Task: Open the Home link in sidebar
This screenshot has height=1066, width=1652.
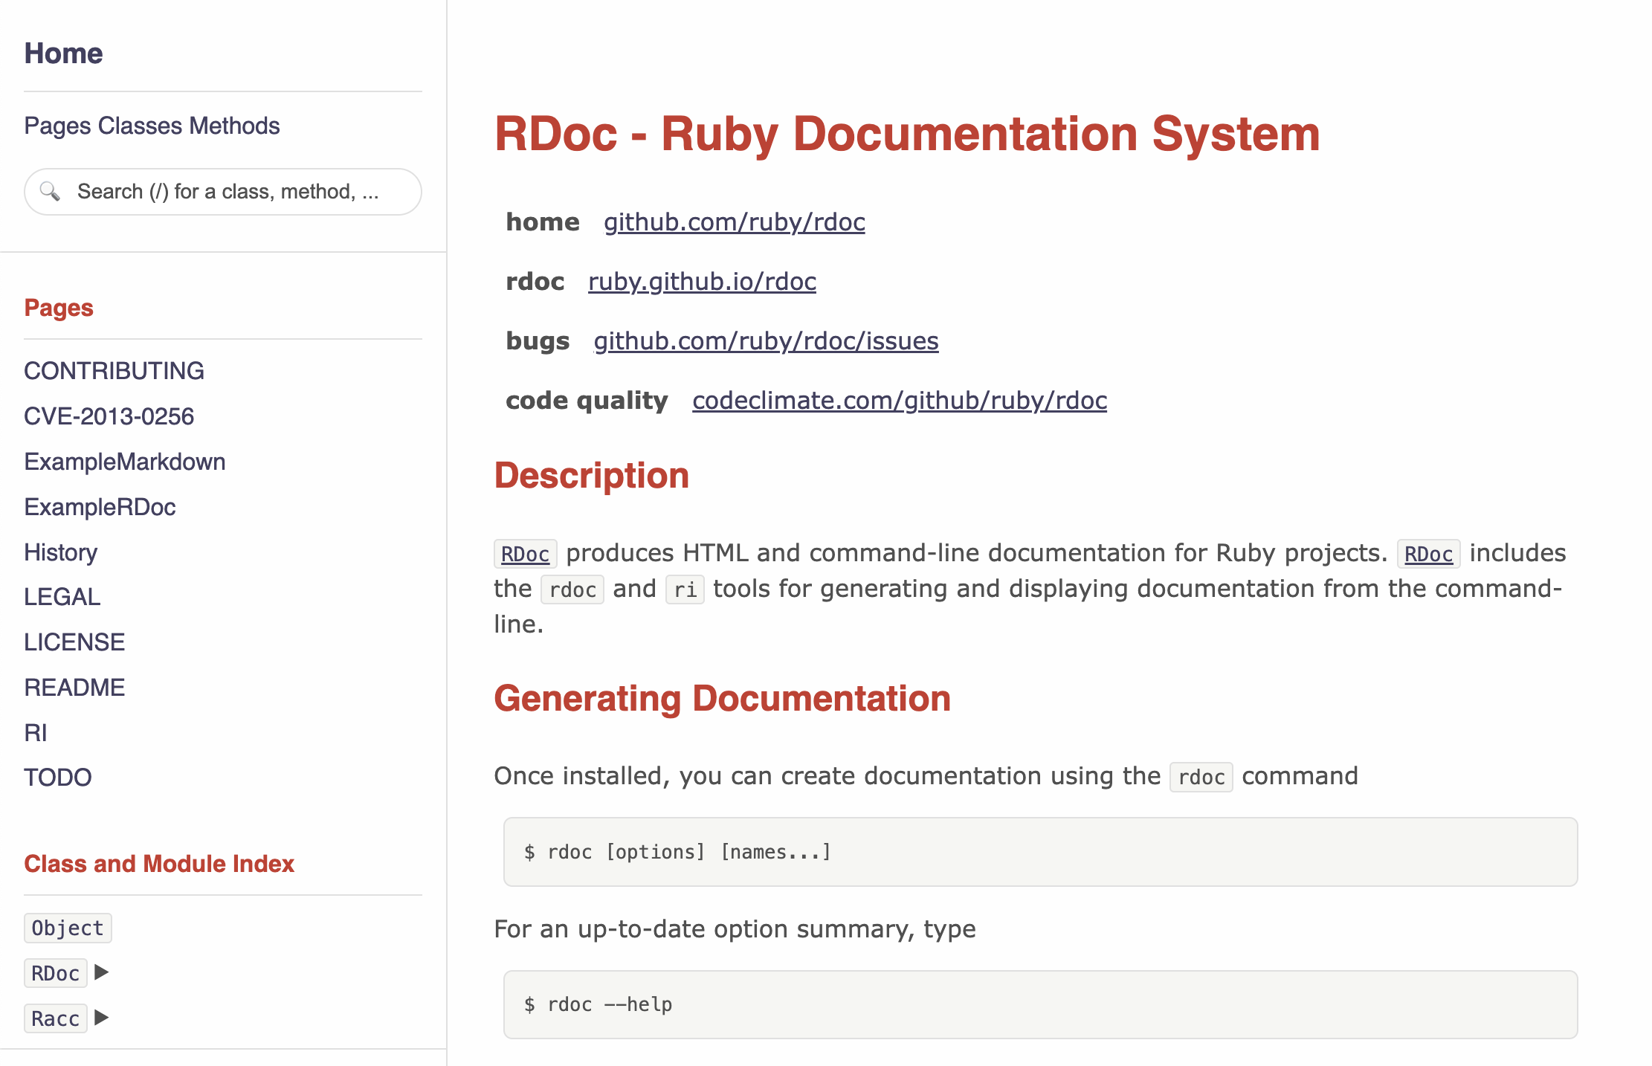Action: pos(63,54)
